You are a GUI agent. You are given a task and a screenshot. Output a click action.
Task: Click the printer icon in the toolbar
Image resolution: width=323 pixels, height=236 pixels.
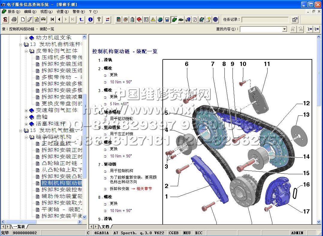[x=14, y=20]
